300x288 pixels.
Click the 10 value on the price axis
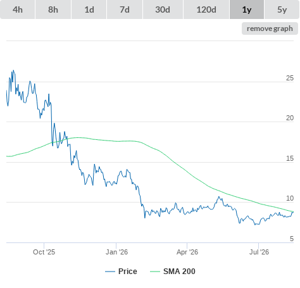tap(290, 198)
